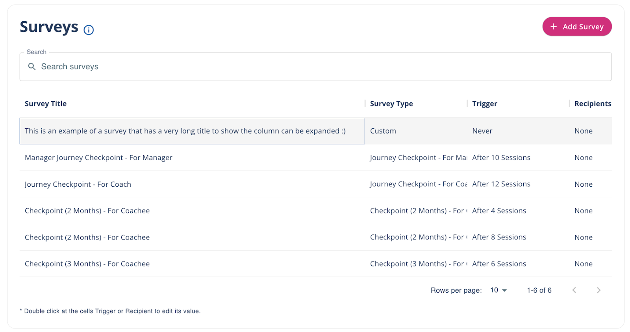
Task: Click the Trigger column header
Action: click(484, 104)
